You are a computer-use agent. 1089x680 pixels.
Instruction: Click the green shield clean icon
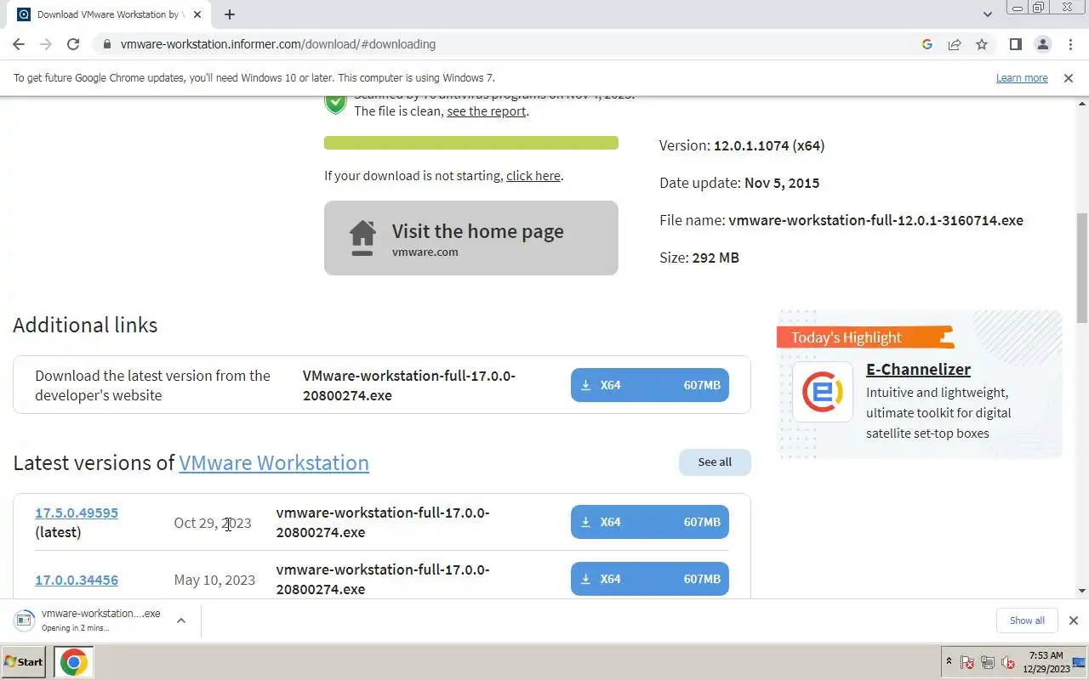335,103
